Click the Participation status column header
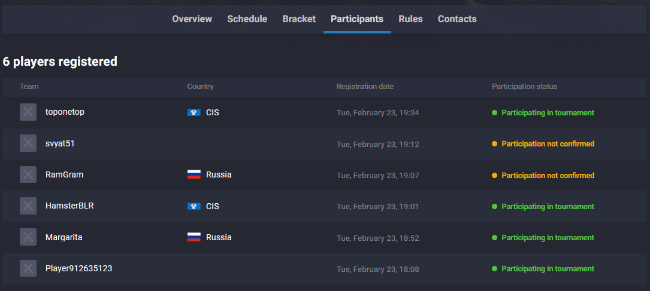This screenshot has width=650, height=291. 524,87
